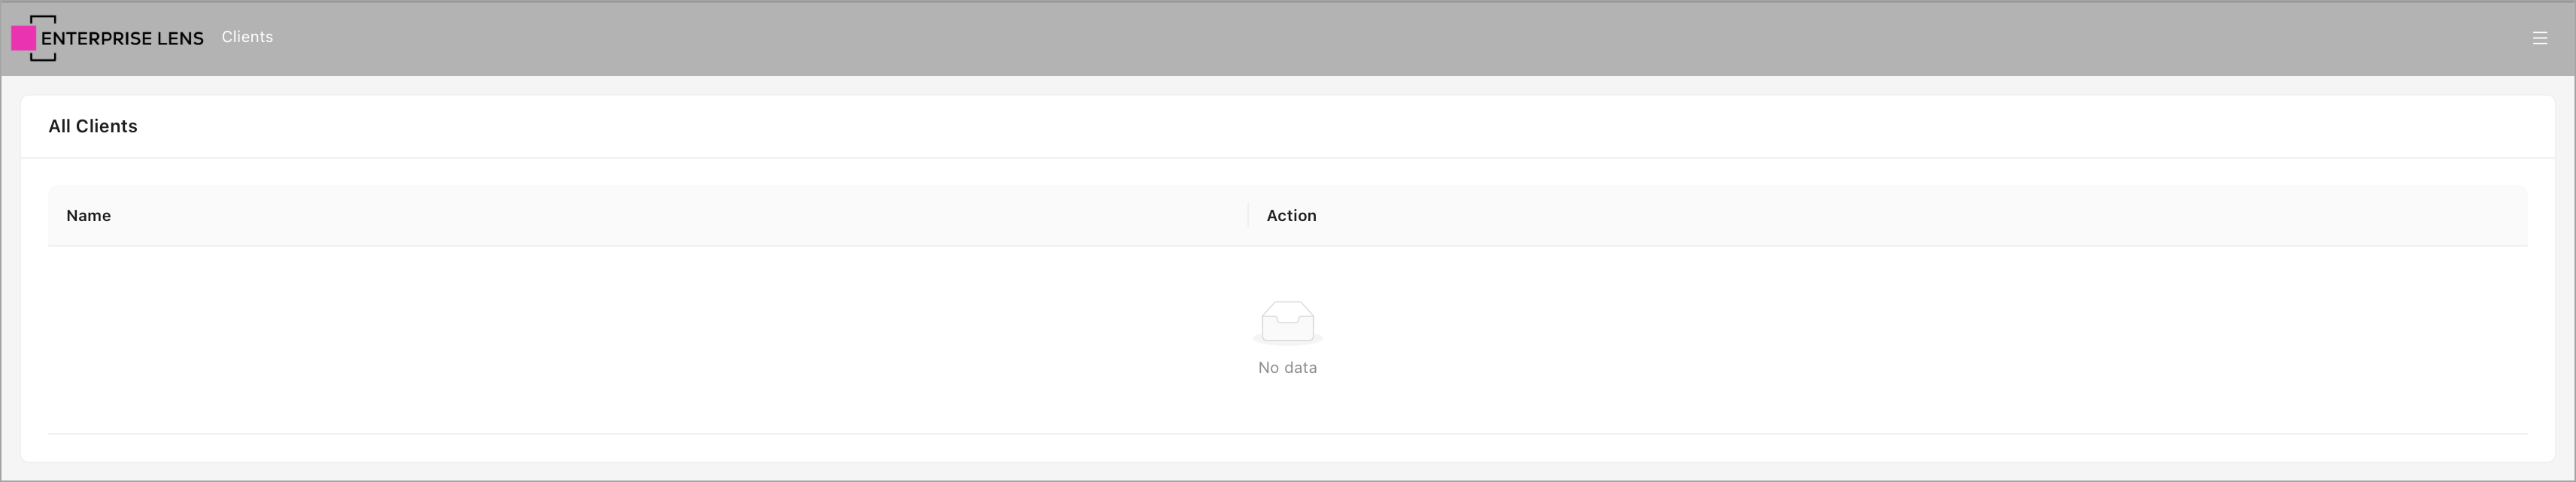
Task: Click the gray gap between navbar and card
Action: click(1287, 86)
